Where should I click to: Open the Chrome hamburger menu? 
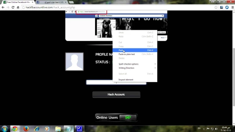coord(232,7)
